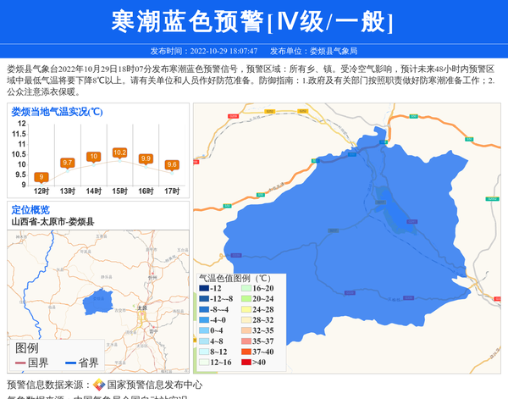Click the 9 degree marker at 12时
The image size is (508, 399).
click(41, 177)
